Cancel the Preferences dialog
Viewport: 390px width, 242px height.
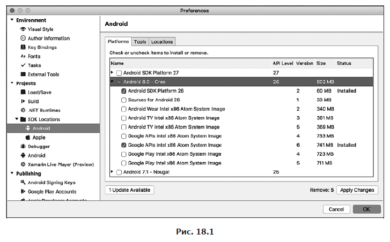click(336, 209)
